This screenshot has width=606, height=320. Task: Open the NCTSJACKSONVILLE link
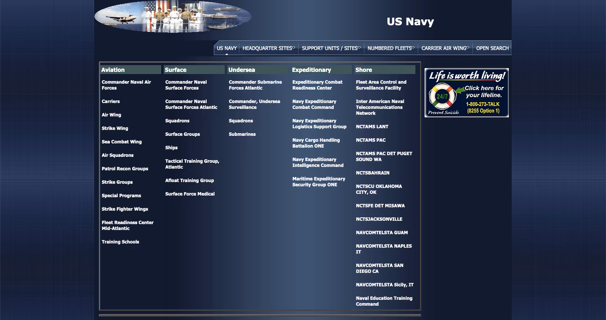(379, 219)
